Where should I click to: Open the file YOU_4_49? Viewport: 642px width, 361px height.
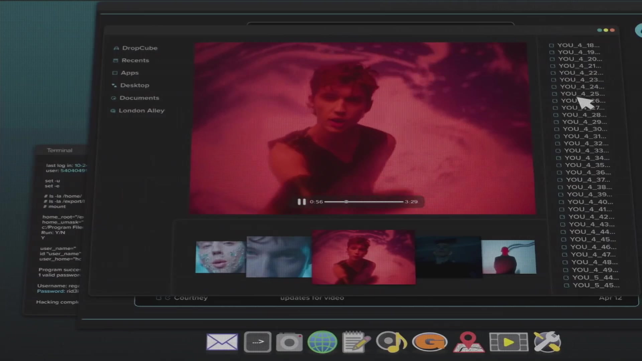[595, 270]
